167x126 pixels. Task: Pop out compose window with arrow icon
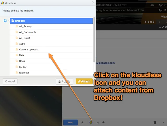[163, 27]
